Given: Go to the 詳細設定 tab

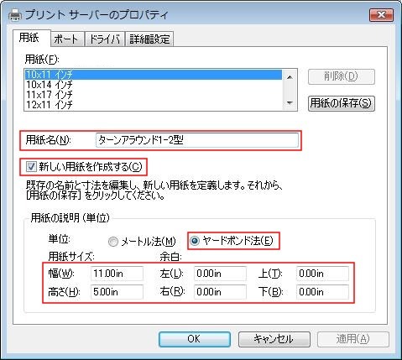Looking at the screenshot, I should (x=149, y=39).
